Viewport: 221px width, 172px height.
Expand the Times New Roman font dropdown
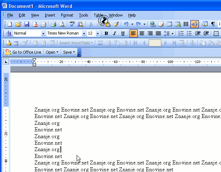point(84,33)
